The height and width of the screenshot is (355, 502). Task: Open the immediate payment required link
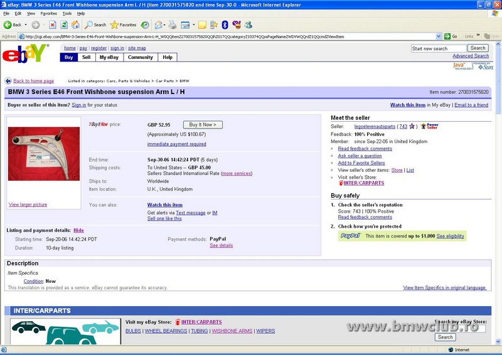coord(177,144)
